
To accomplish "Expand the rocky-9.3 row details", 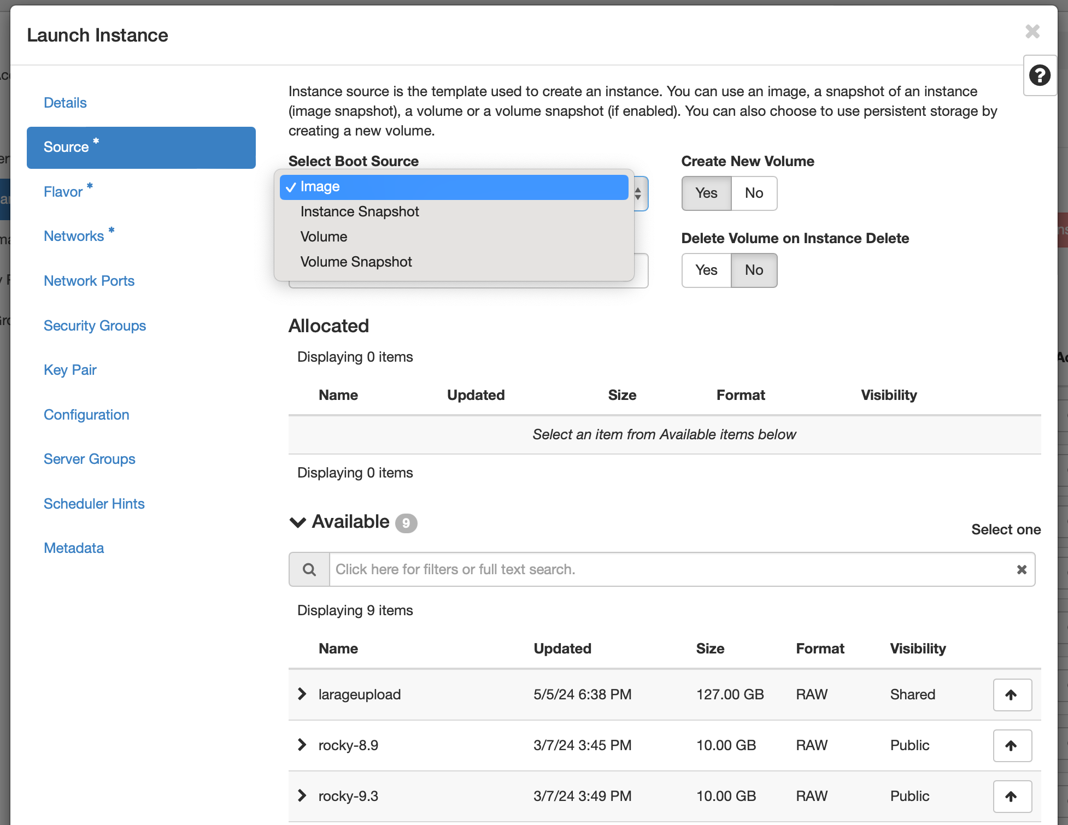I will tap(302, 795).
